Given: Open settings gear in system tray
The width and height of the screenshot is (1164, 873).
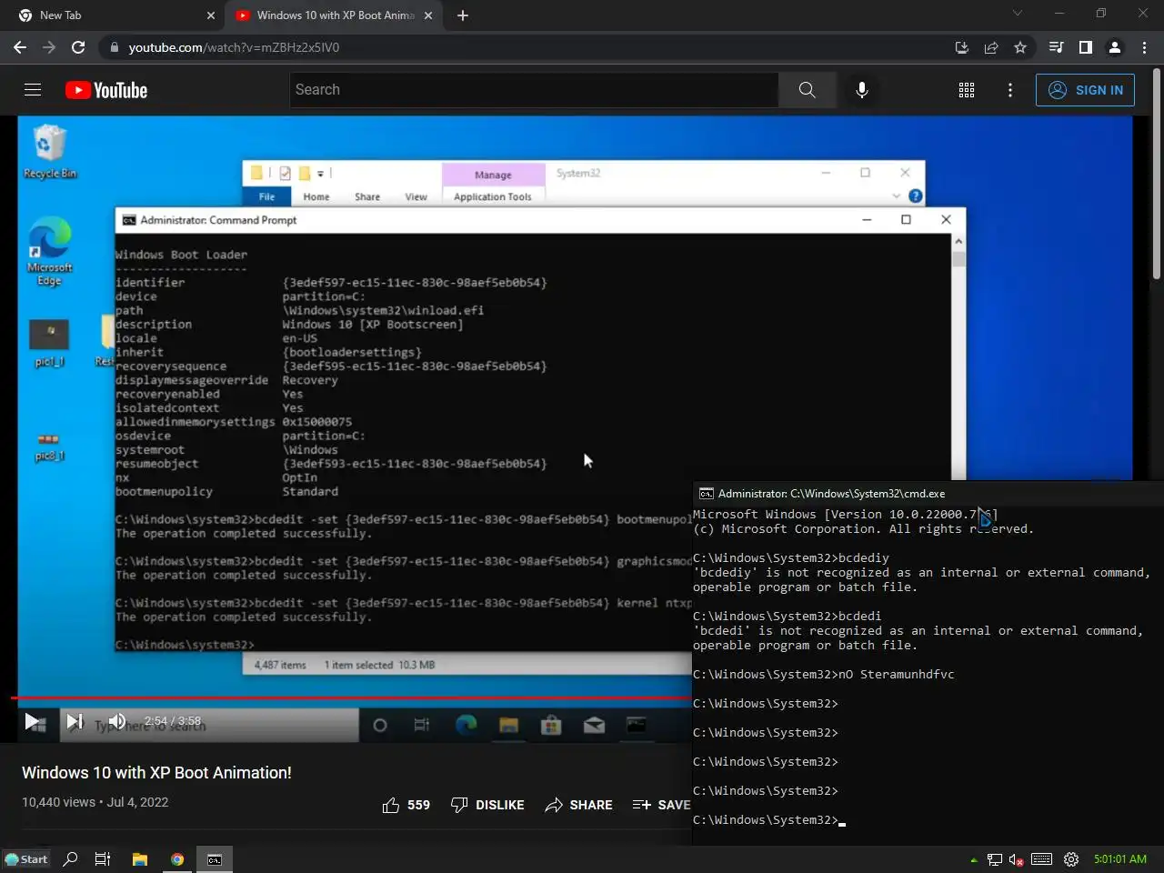Looking at the screenshot, I should [1071, 859].
